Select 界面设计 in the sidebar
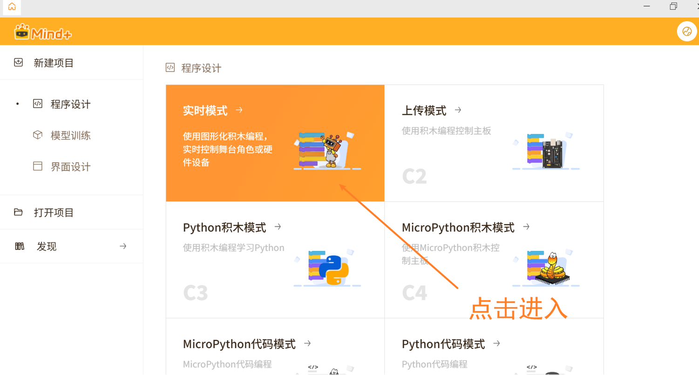Screen dimensions: 699x375 (x=70, y=167)
